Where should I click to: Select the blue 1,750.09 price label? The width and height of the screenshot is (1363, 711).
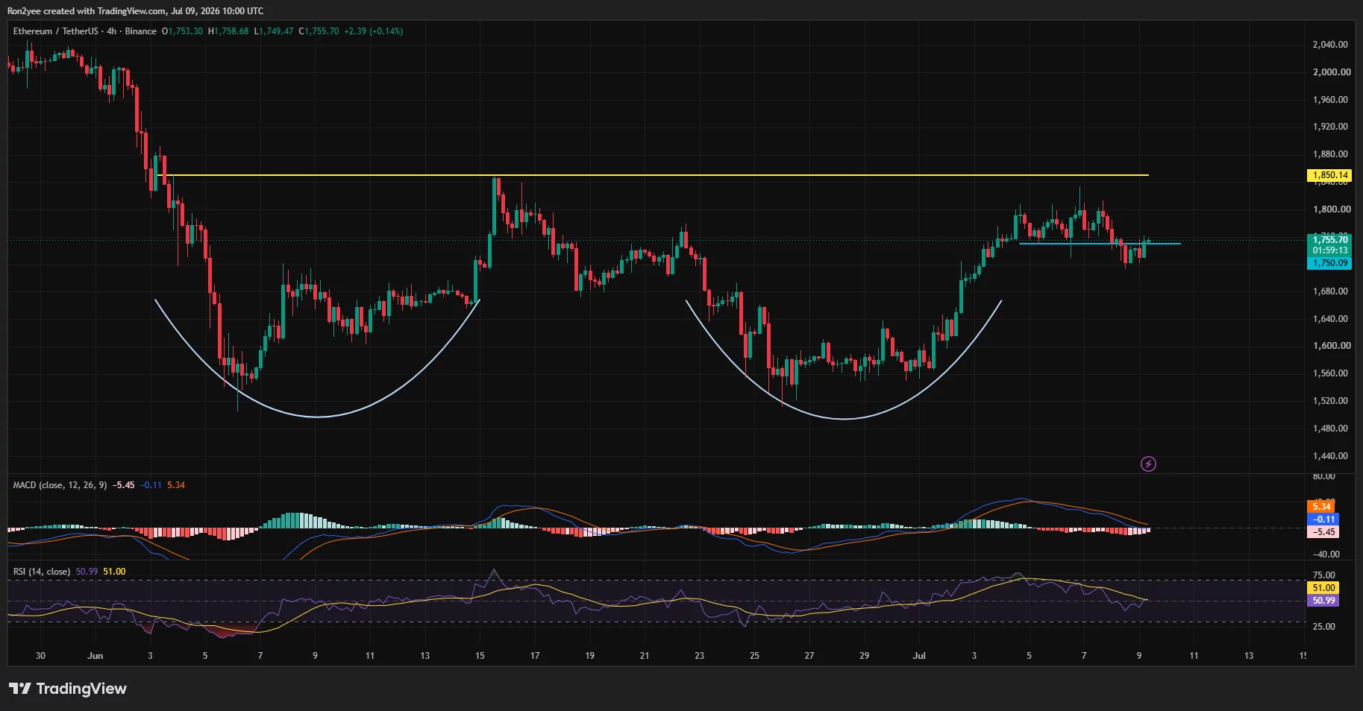1329,263
